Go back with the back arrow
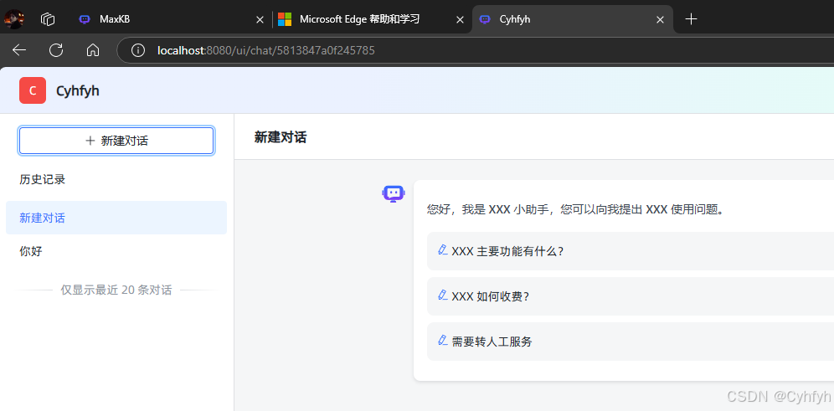The image size is (834, 411). click(x=19, y=50)
